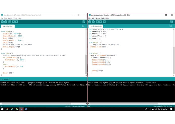Open File menu in masterbluetooth window
The image size is (175, 124).
point(89,18)
